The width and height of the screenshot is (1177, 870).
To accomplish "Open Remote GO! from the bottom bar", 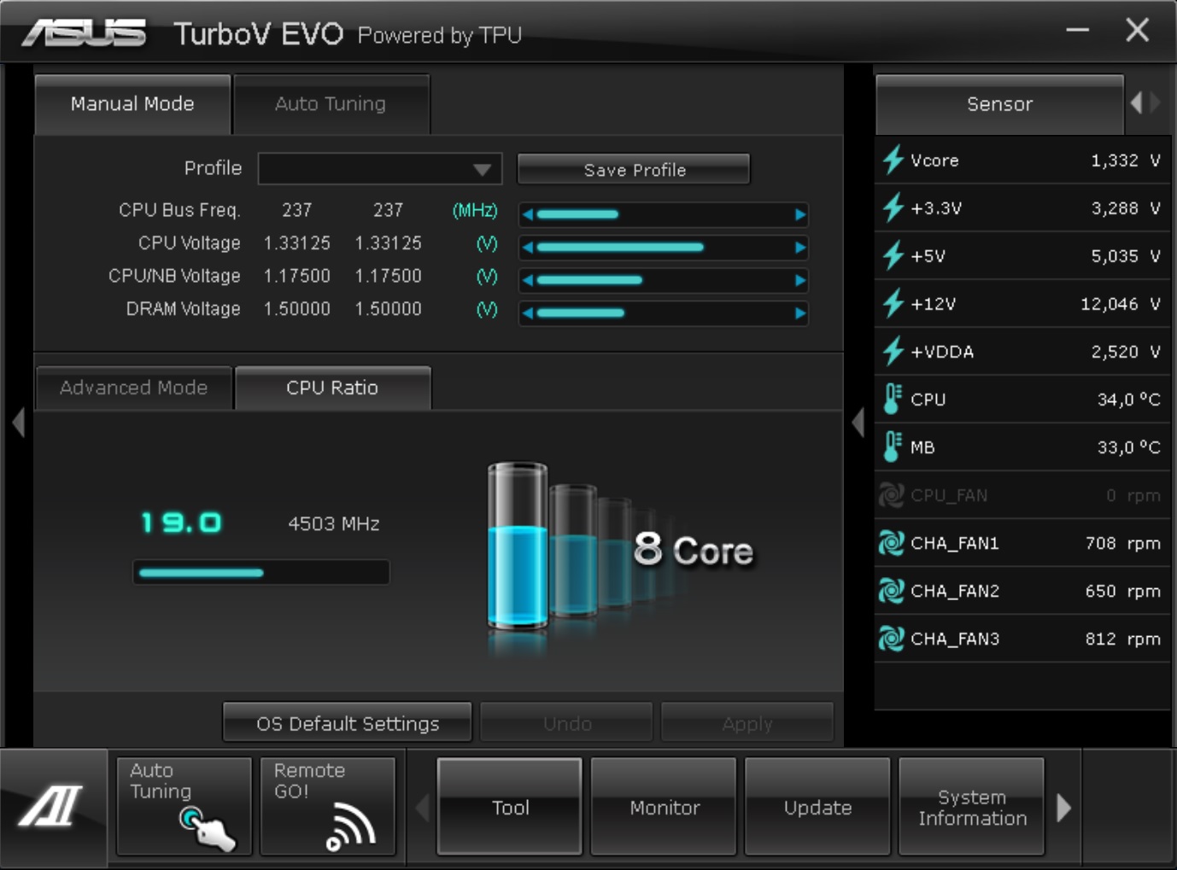I will (x=328, y=806).
